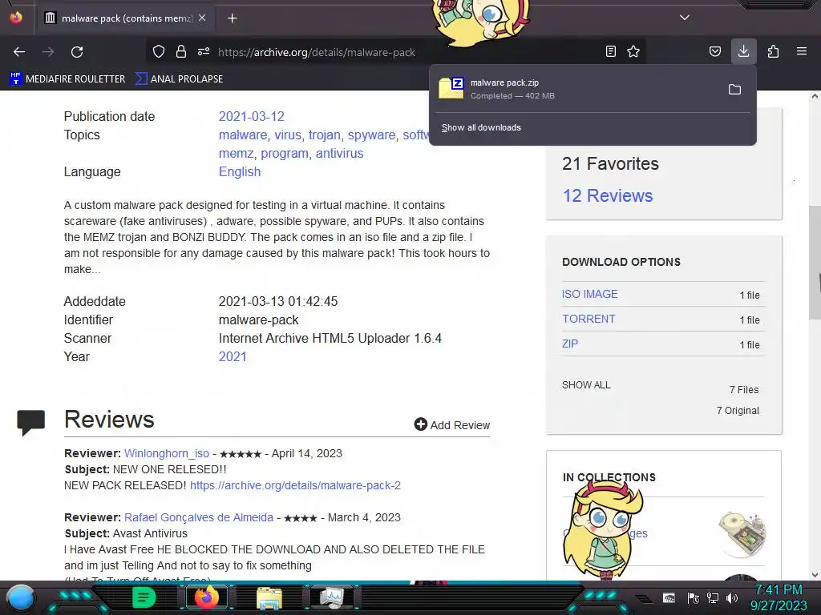Go back to the previous page
The image size is (821, 615).
(19, 52)
